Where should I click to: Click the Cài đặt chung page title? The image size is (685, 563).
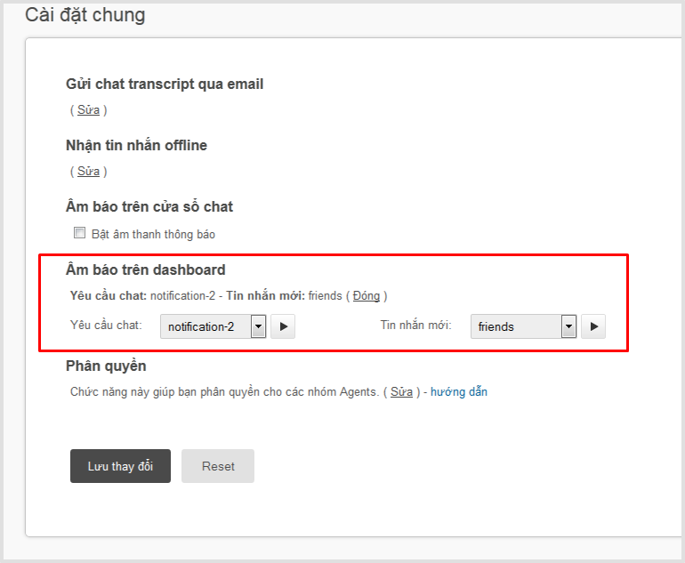85,15
